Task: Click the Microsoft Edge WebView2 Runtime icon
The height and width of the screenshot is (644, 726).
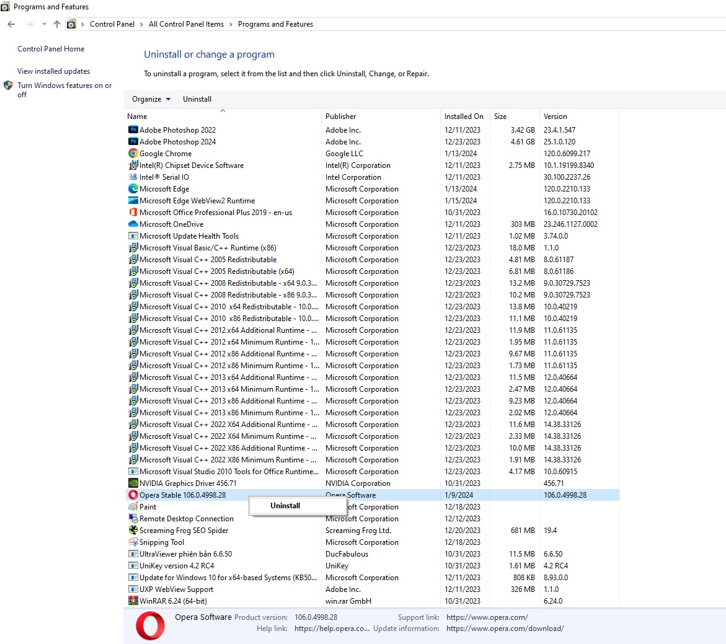Action: point(133,200)
